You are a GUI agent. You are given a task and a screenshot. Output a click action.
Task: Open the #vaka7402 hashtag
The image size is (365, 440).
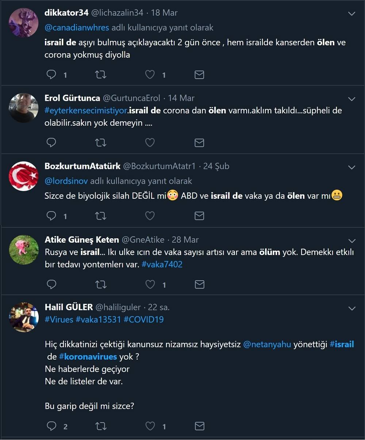[x=162, y=264]
